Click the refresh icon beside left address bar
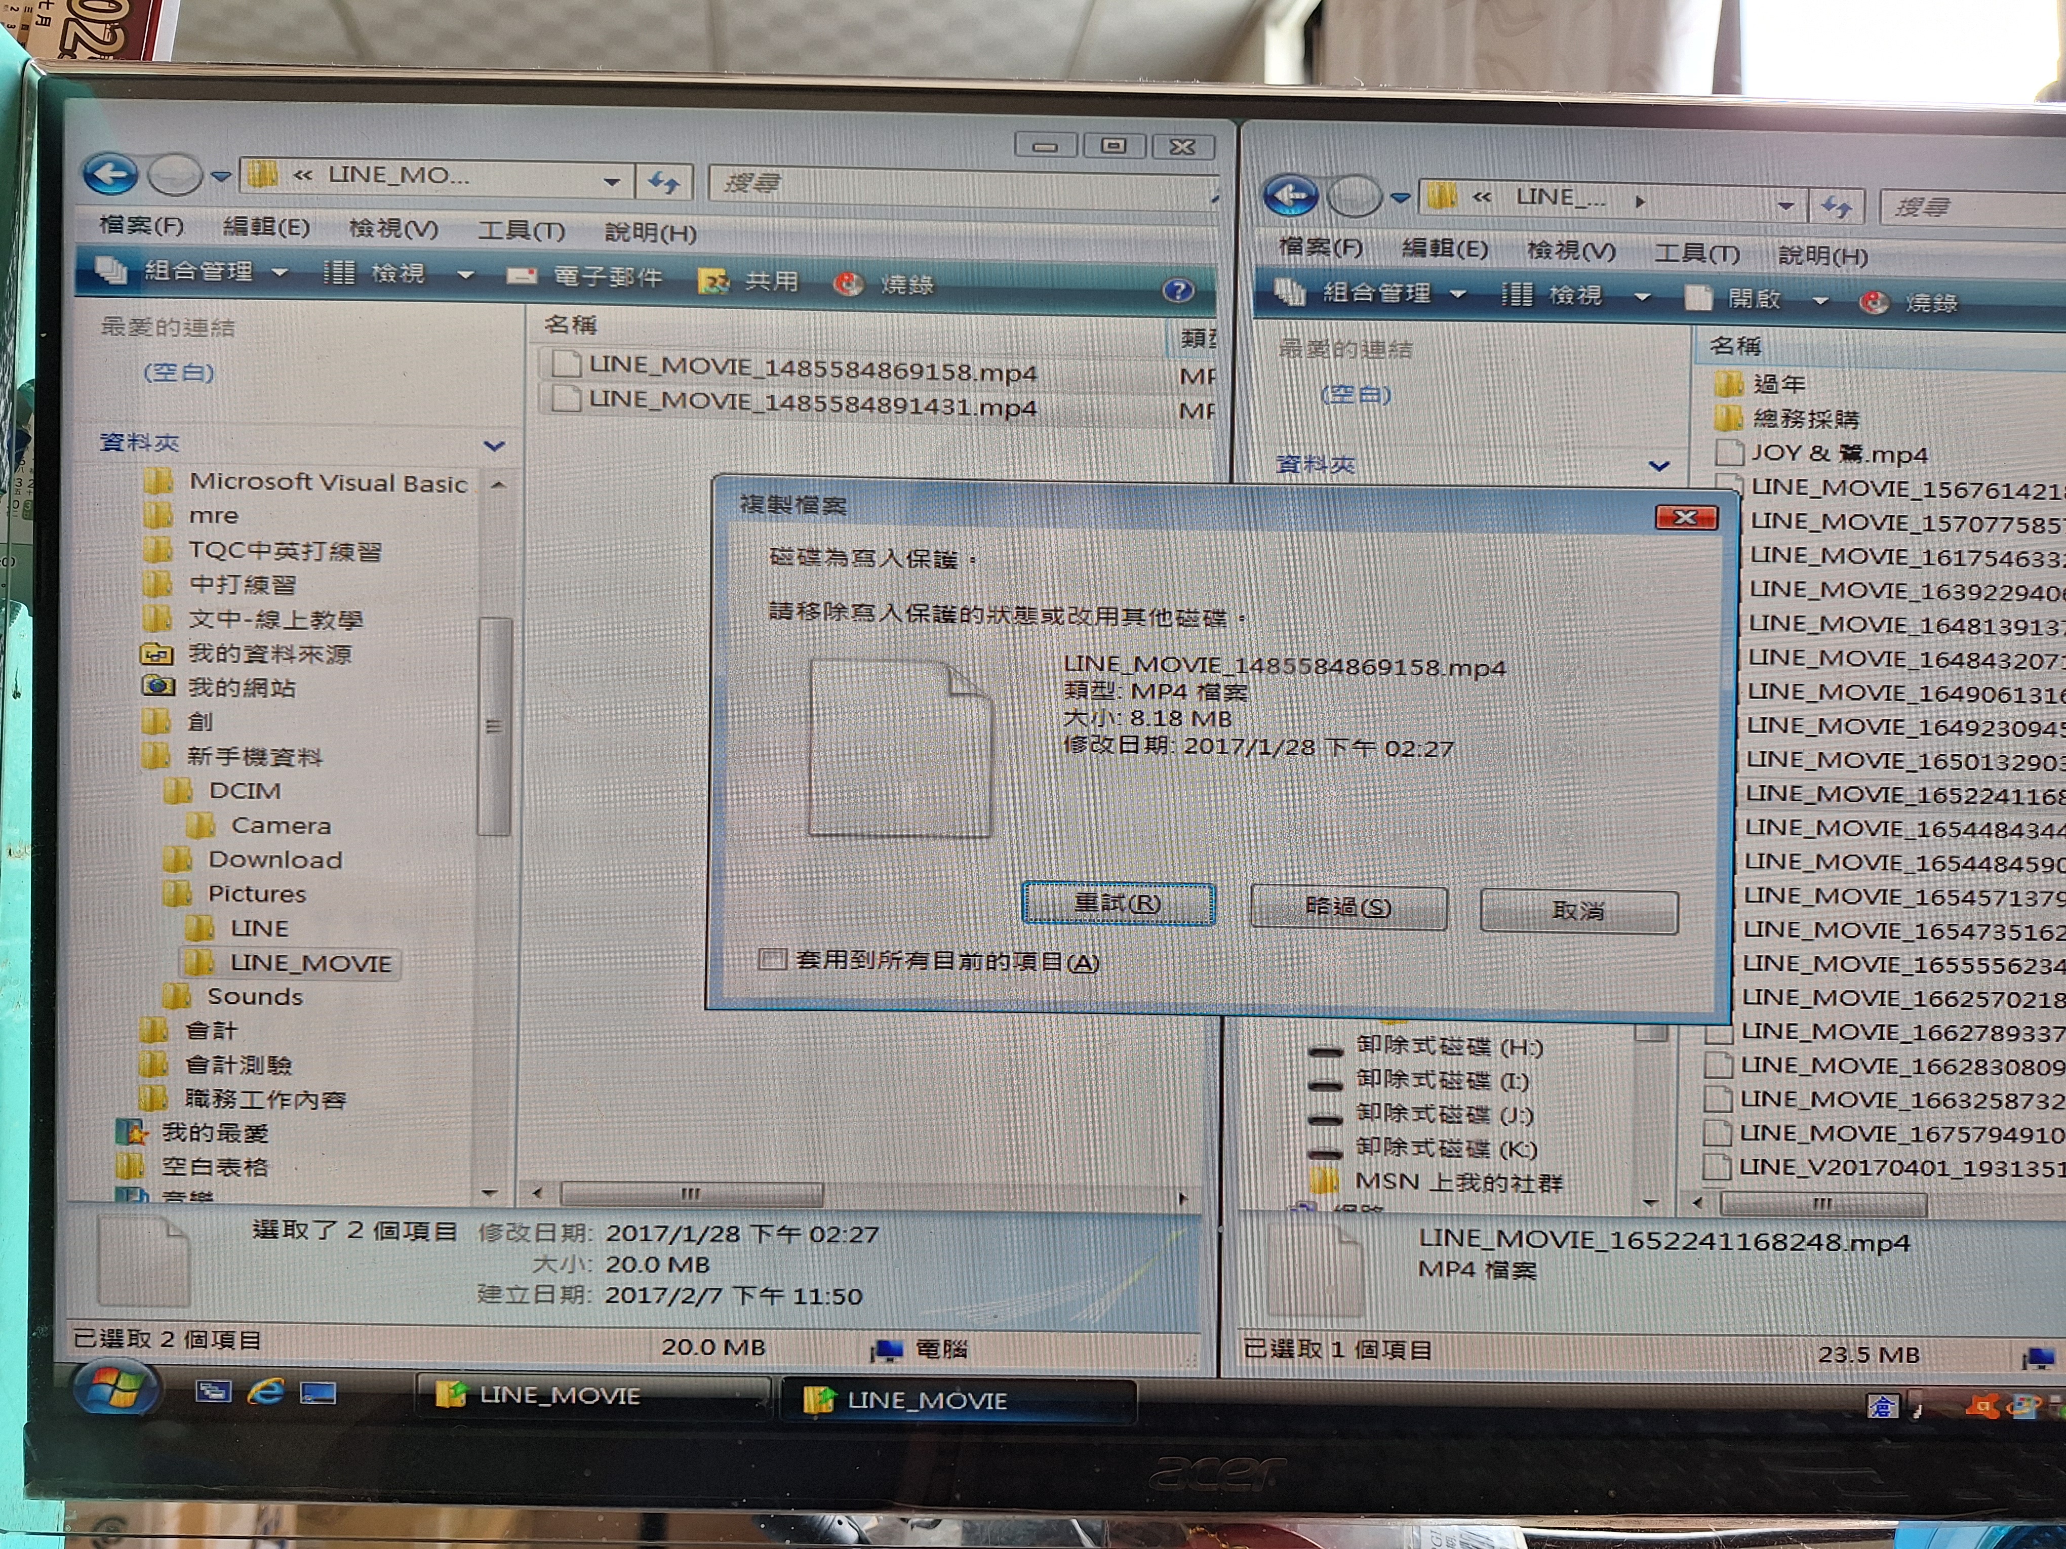 (664, 181)
